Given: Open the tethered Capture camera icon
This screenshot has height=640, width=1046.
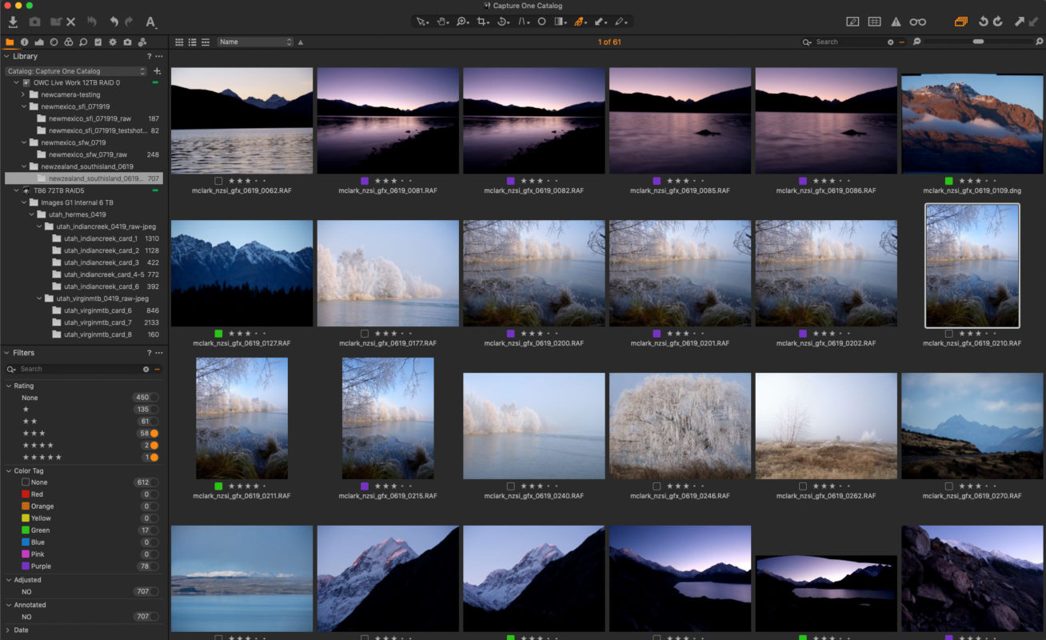Looking at the screenshot, I should point(128,42).
